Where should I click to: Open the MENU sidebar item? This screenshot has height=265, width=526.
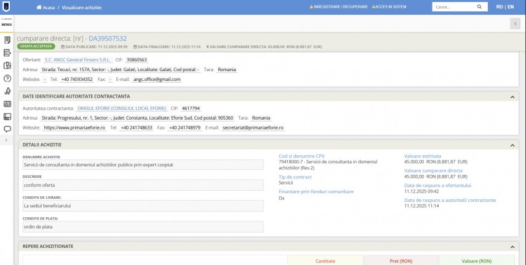coord(7,23)
